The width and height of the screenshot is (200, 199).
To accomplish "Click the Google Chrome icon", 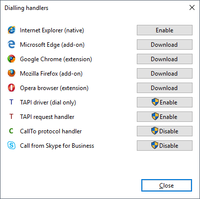I will 11,59.
